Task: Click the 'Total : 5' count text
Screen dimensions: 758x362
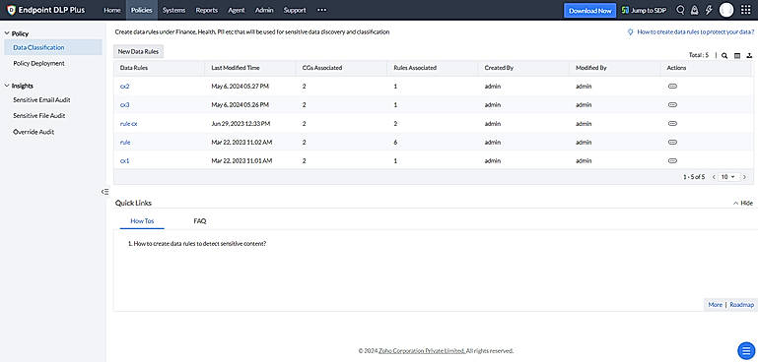Action: click(699, 55)
